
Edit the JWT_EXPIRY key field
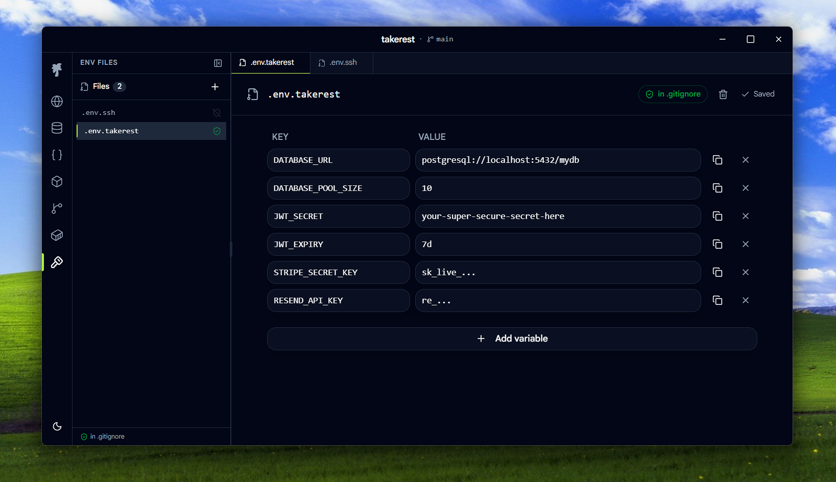click(338, 245)
